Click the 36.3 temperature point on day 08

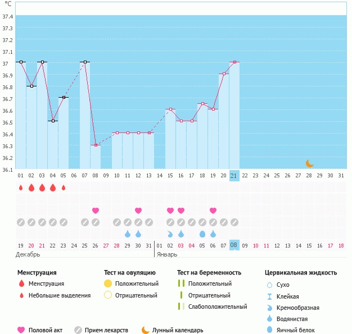[x=96, y=145]
